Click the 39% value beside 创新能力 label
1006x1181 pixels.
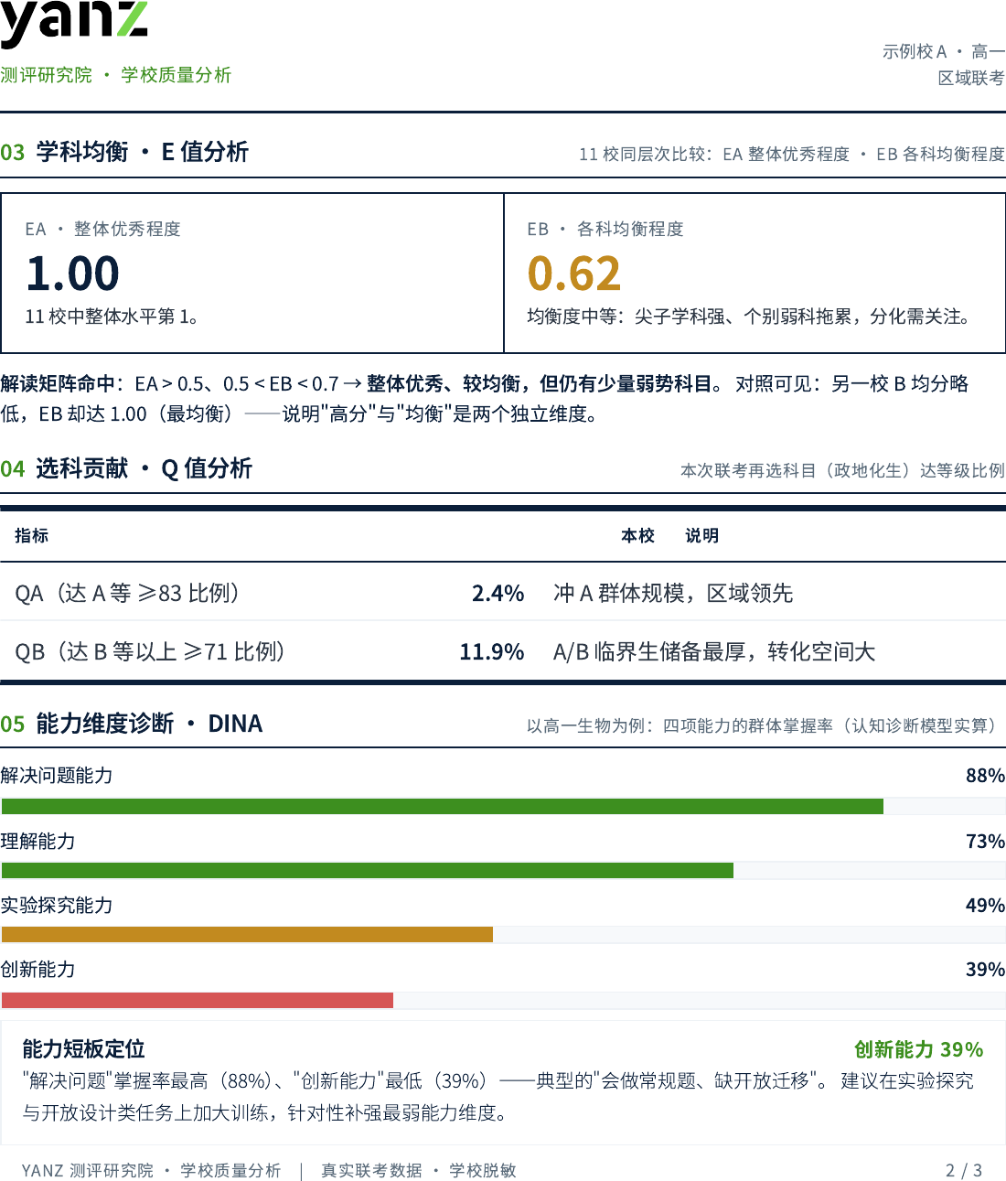(x=985, y=969)
